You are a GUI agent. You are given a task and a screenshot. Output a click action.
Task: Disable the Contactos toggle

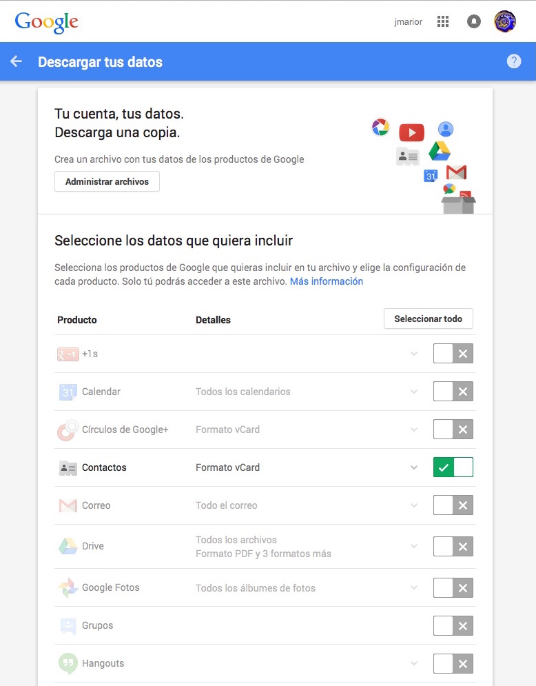453,467
